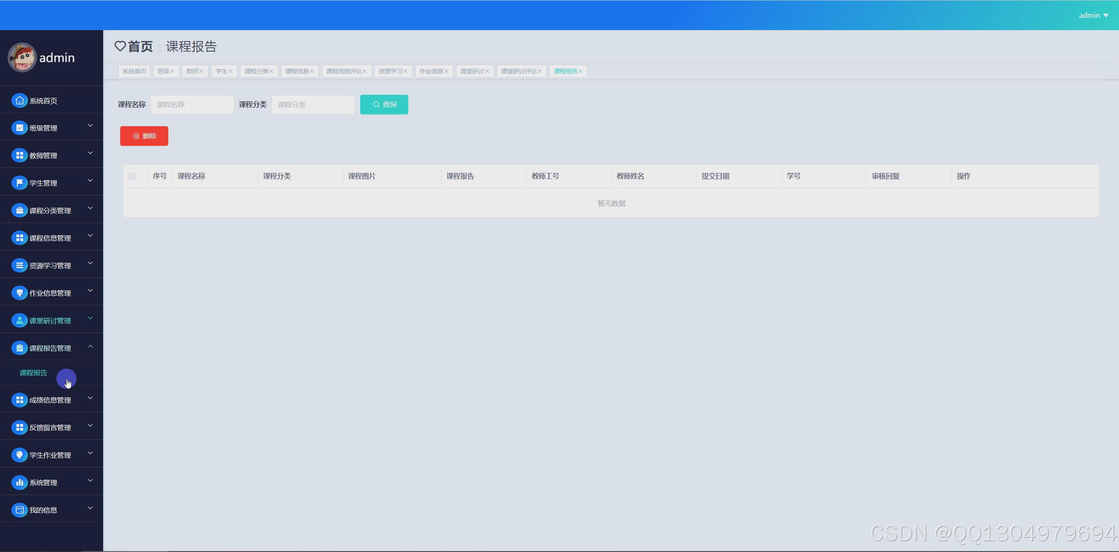
Task: Click the 课堂研讨管理 person icon
Action: (19, 321)
